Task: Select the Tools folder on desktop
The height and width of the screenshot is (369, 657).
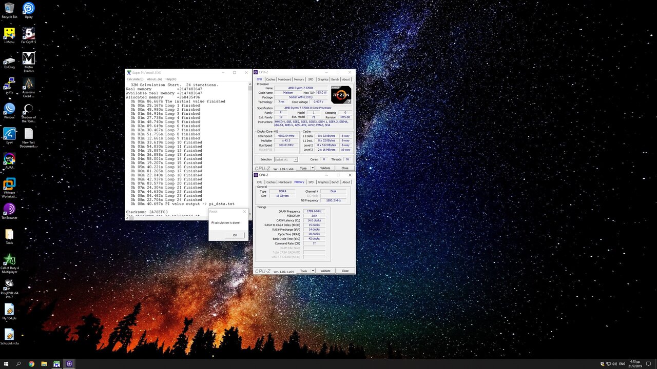Action: (x=9, y=236)
